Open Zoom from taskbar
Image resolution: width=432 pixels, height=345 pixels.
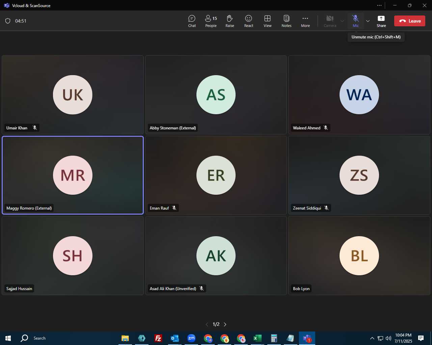(x=191, y=338)
